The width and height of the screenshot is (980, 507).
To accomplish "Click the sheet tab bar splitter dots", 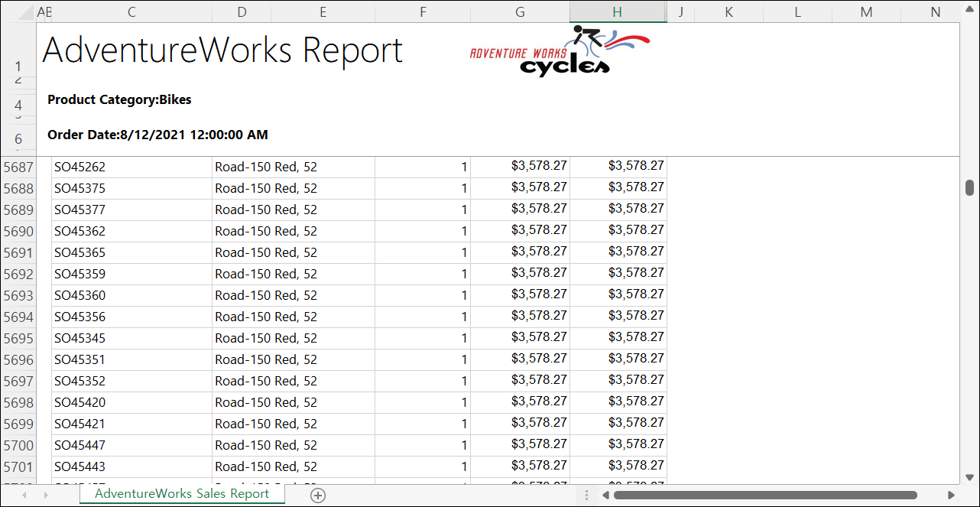I will tap(587, 496).
